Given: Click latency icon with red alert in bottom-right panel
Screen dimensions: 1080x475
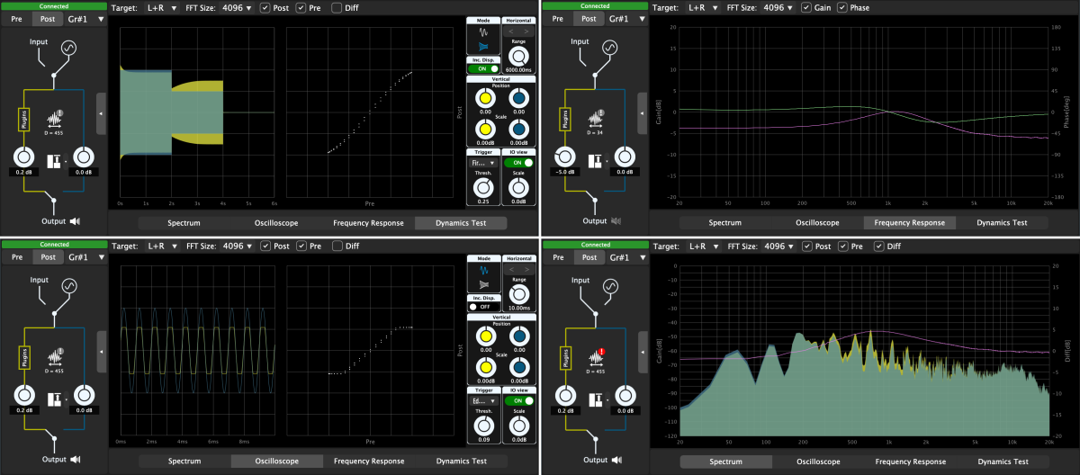Looking at the screenshot, I should click(x=595, y=357).
